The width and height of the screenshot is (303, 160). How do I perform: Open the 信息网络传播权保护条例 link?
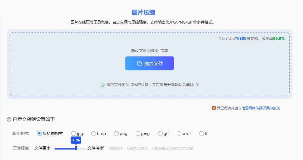pyautogui.click(x=261, y=108)
